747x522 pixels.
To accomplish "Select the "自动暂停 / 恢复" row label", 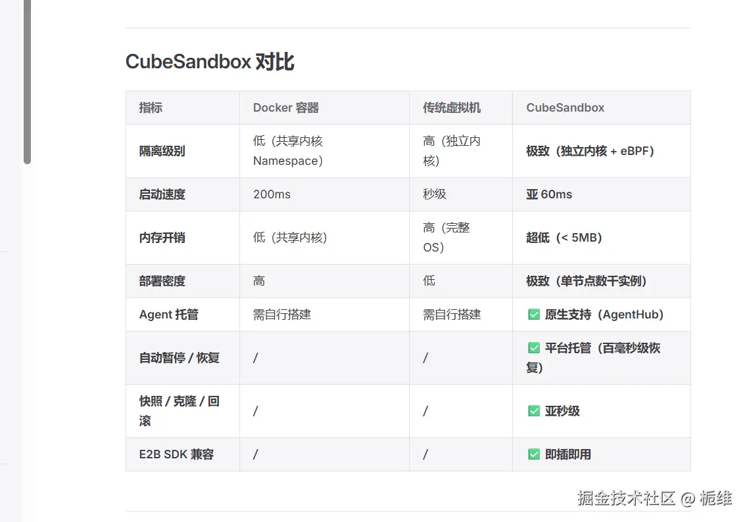I will [x=179, y=358].
